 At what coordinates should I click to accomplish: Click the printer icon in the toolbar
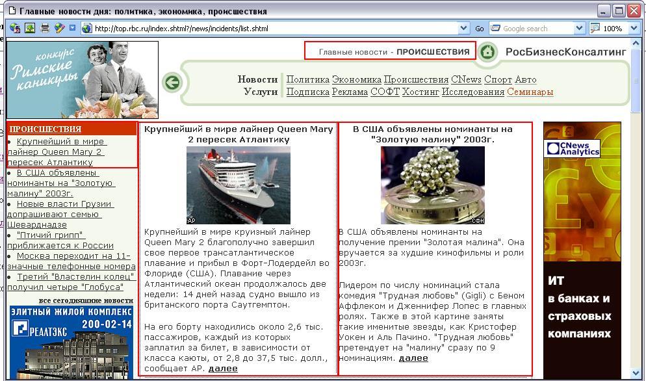45,28
